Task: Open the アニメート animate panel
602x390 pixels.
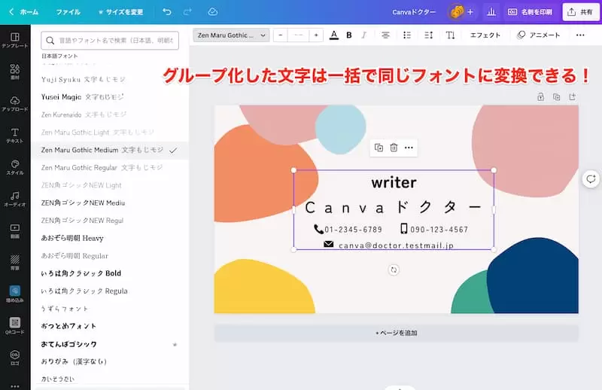Action: coord(539,35)
